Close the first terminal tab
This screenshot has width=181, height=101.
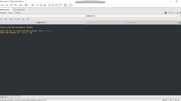point(84,22)
